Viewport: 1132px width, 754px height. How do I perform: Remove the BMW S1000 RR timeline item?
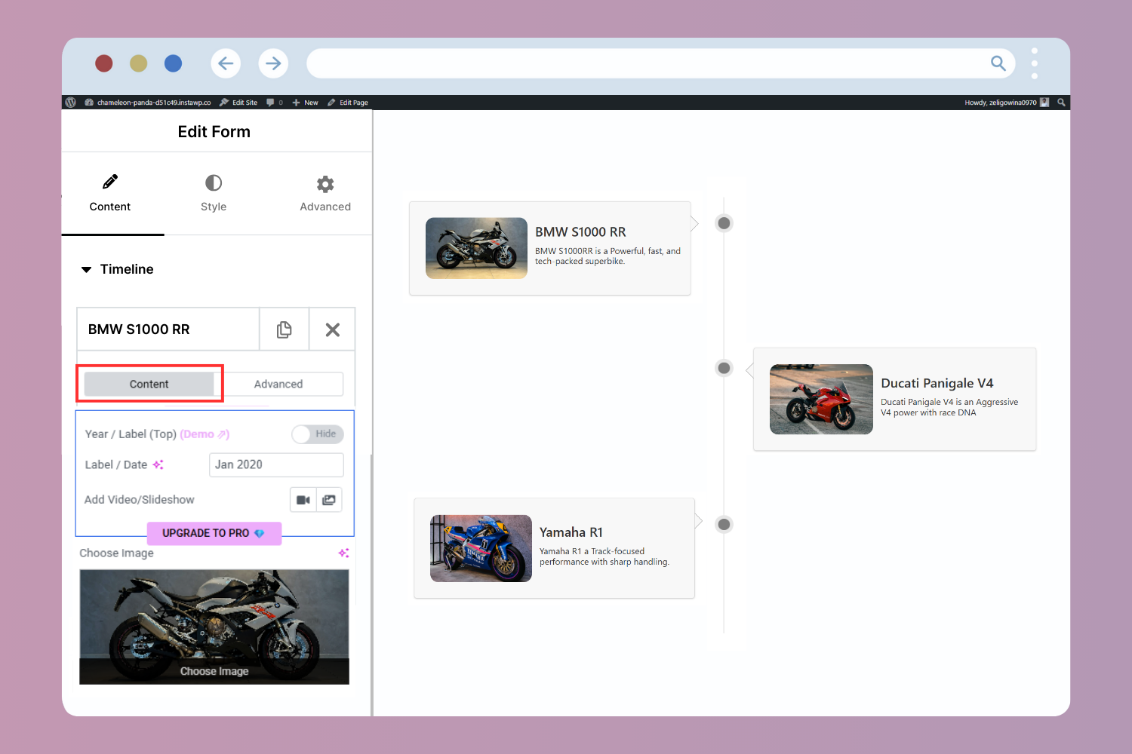tap(332, 329)
